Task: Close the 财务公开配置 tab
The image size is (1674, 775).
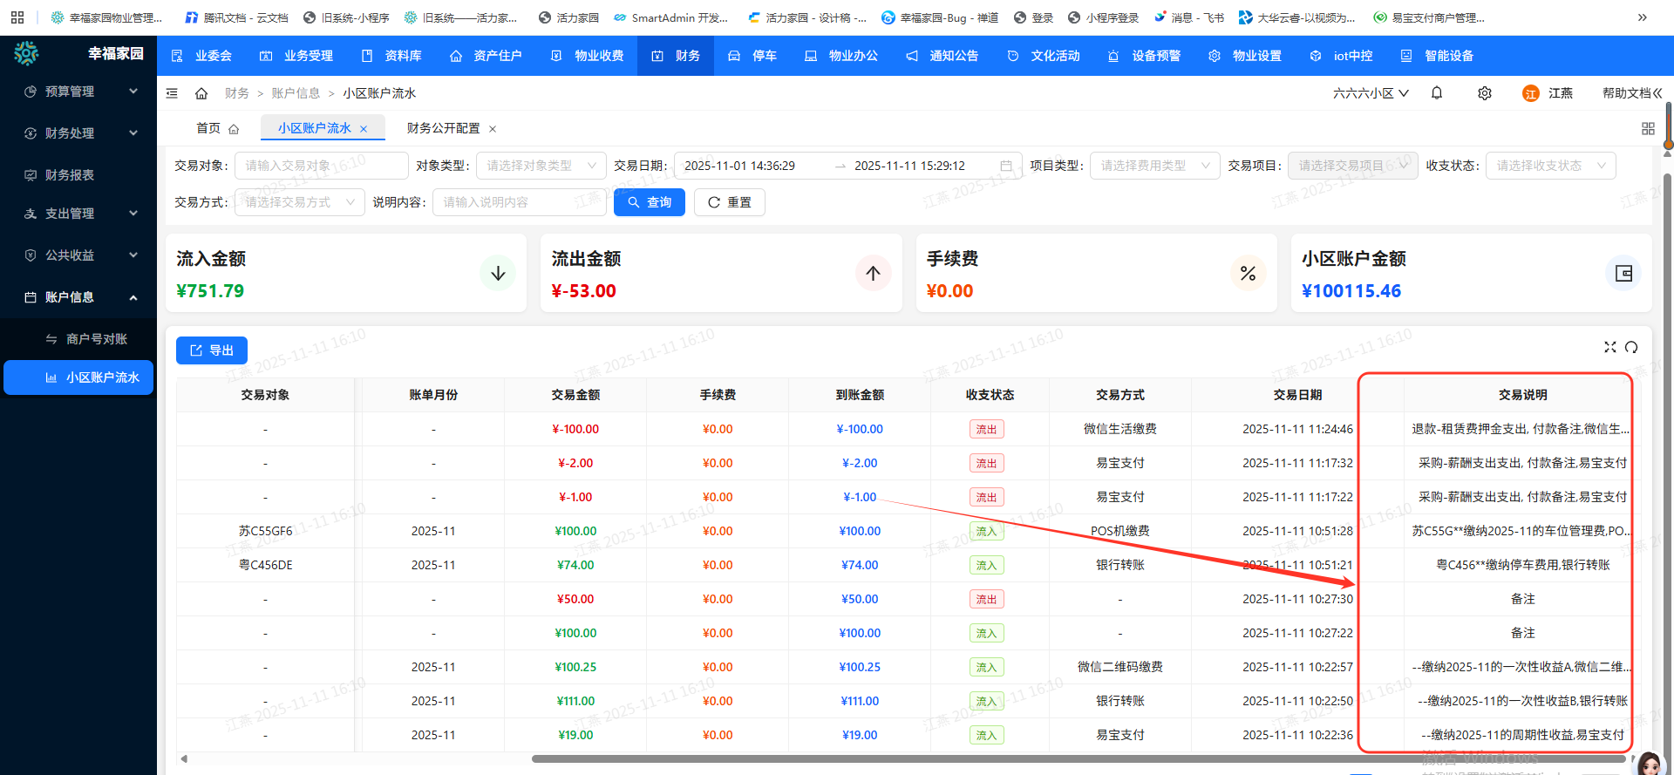Action: 493,129
